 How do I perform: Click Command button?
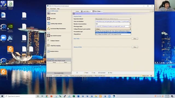(x=102, y=73)
